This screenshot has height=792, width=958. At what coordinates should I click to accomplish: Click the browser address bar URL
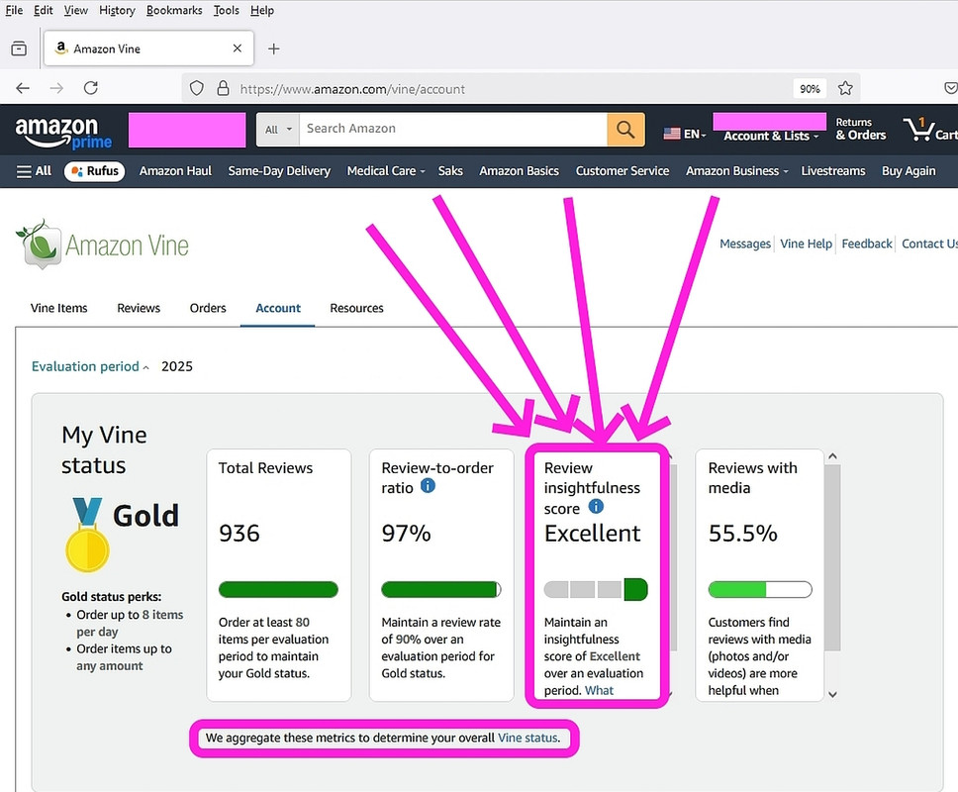point(352,89)
